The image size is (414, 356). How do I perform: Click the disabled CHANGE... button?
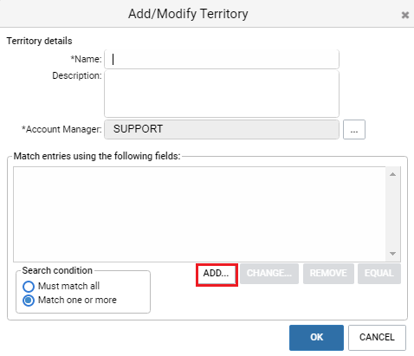coord(269,274)
